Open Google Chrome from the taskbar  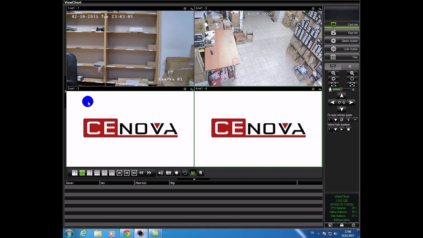point(127,233)
